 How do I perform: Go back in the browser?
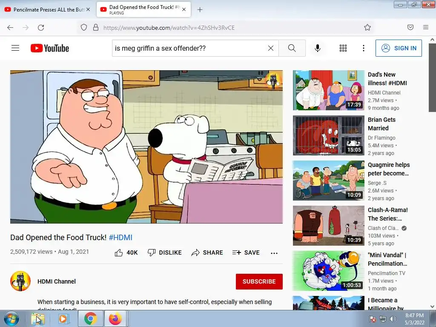[10, 28]
